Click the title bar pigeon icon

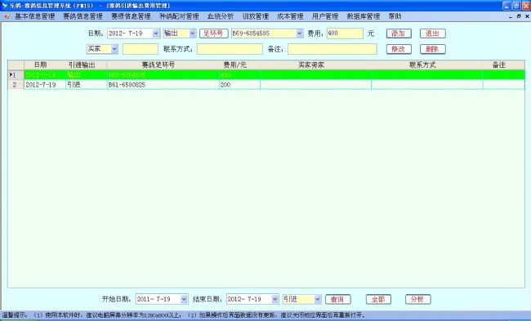click(x=4, y=6)
